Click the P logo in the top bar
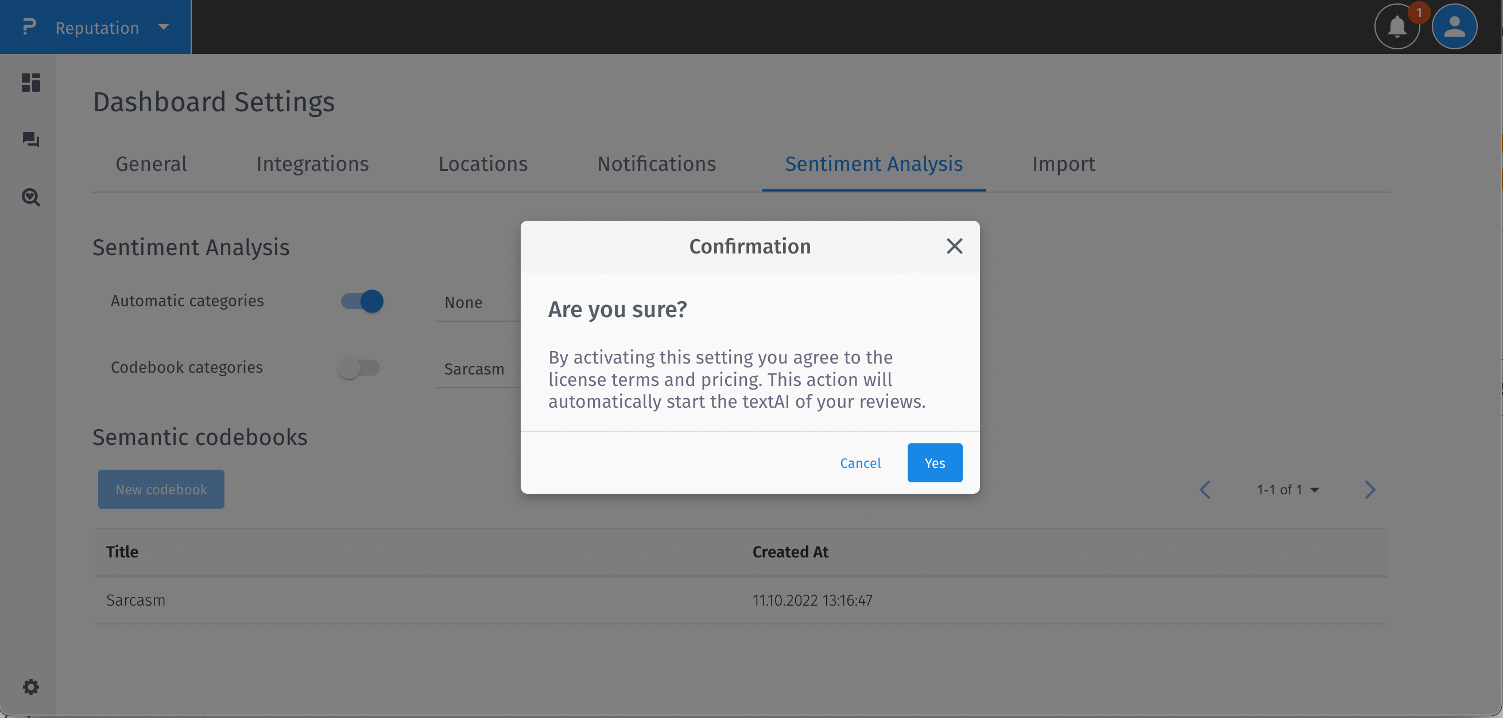 [28, 27]
